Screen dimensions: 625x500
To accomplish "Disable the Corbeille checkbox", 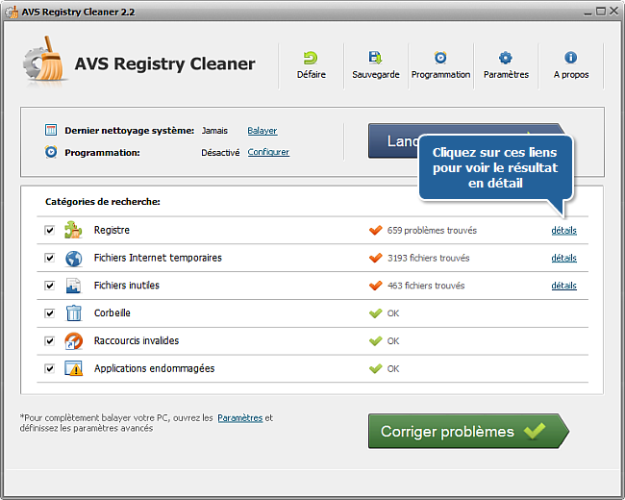I will coord(49,313).
